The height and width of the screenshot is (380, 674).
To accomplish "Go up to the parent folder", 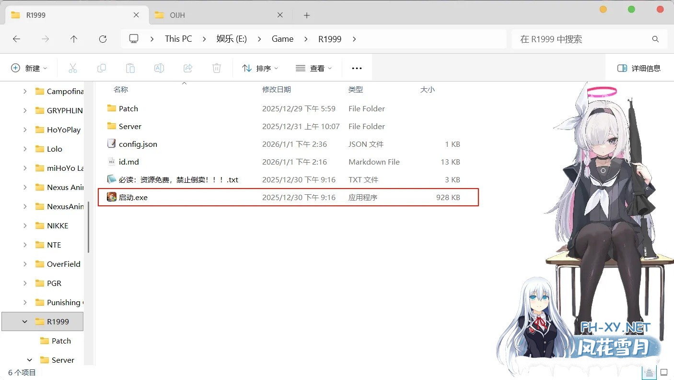I will [74, 39].
